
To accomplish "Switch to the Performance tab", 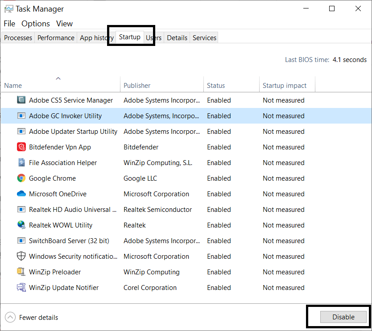I will 55,37.
